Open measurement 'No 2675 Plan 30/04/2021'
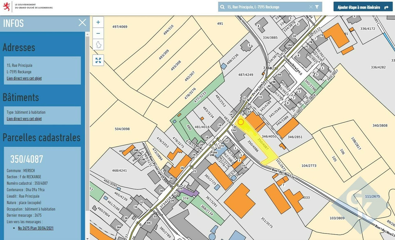Screen dimensions: 395x240 tap(35, 228)
